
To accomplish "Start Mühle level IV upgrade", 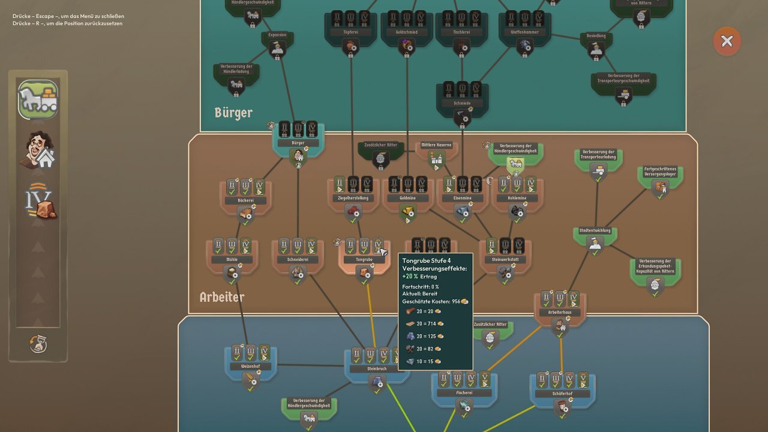I will coord(245,246).
